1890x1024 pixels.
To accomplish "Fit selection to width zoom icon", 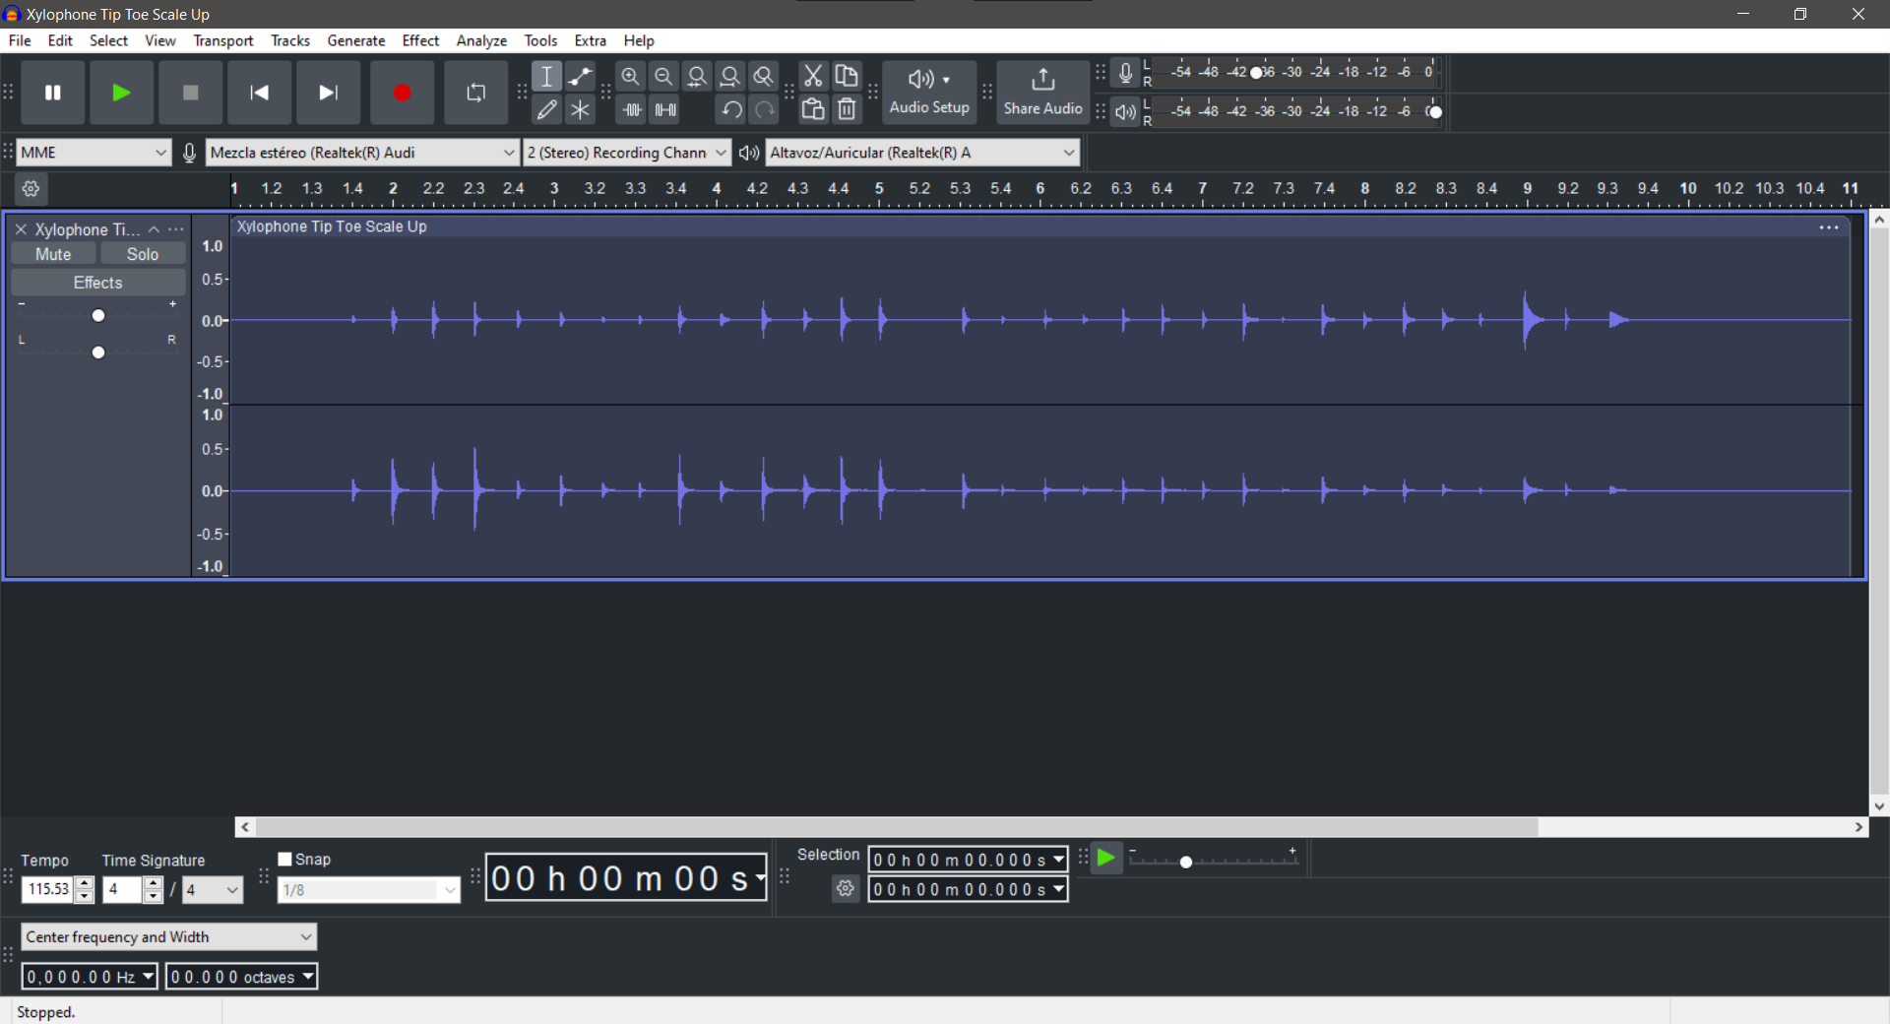I will click(697, 77).
